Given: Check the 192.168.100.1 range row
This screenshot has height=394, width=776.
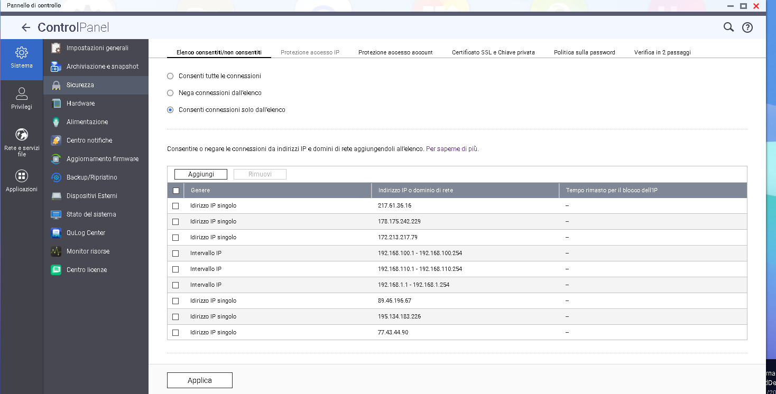Looking at the screenshot, I should tap(175, 254).
